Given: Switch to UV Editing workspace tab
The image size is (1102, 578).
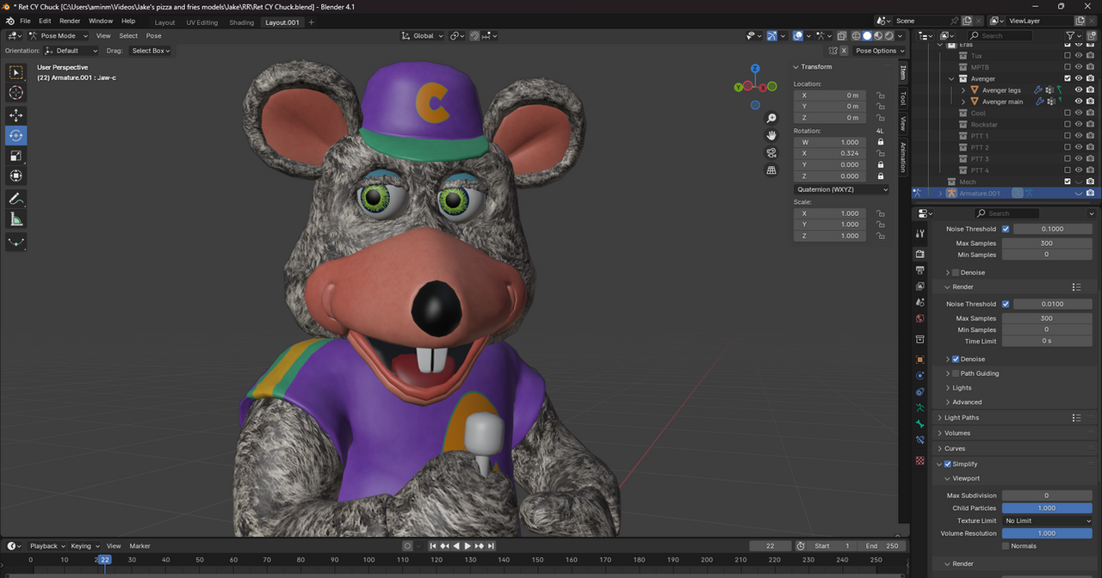Looking at the screenshot, I should tap(201, 22).
